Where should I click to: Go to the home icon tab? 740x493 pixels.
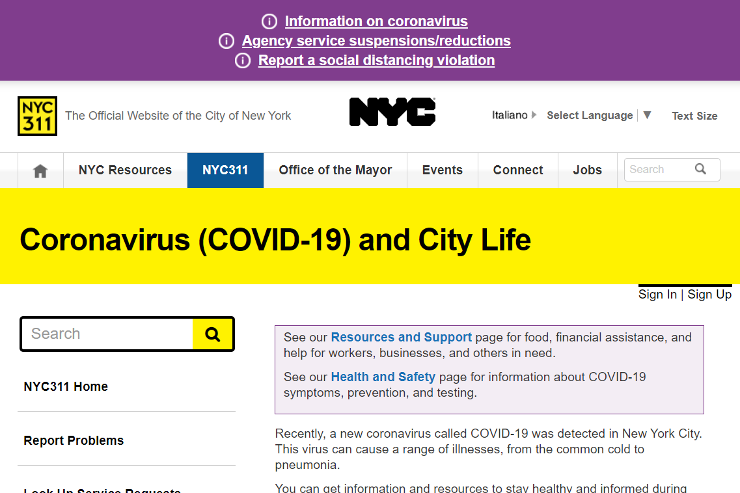pyautogui.click(x=40, y=171)
